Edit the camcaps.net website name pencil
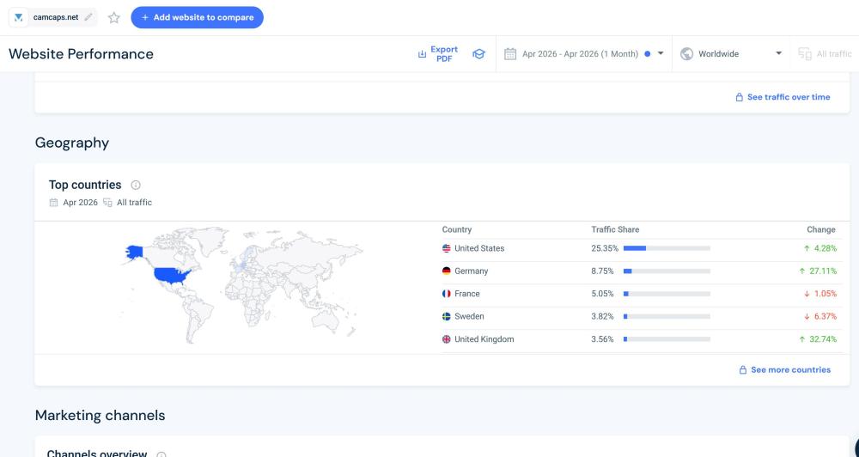This screenshot has height=457, width=859. coord(88,17)
